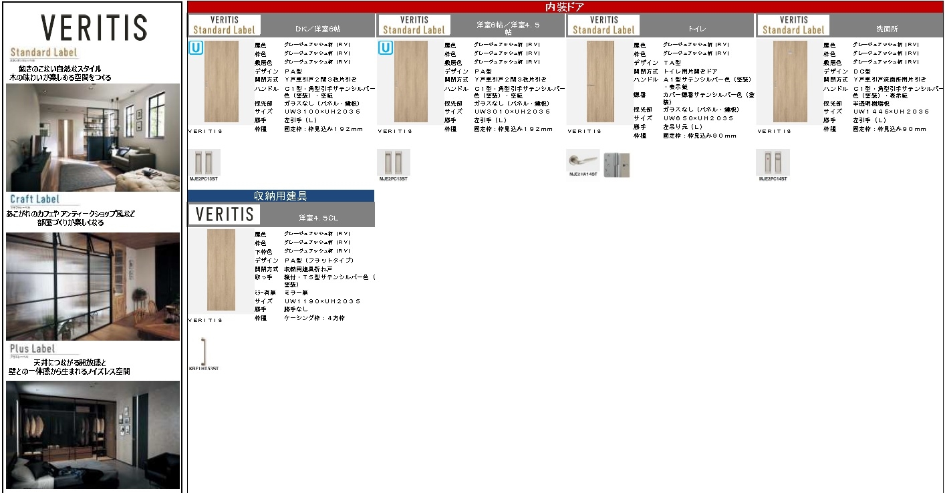Open the Standard Label living room photo
The width and height of the screenshot is (945, 493).
pyautogui.click(x=93, y=137)
